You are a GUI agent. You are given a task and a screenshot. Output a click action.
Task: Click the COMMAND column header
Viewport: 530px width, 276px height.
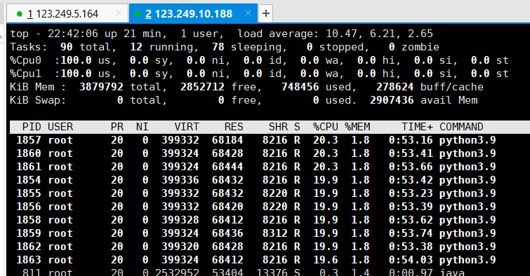coord(461,127)
